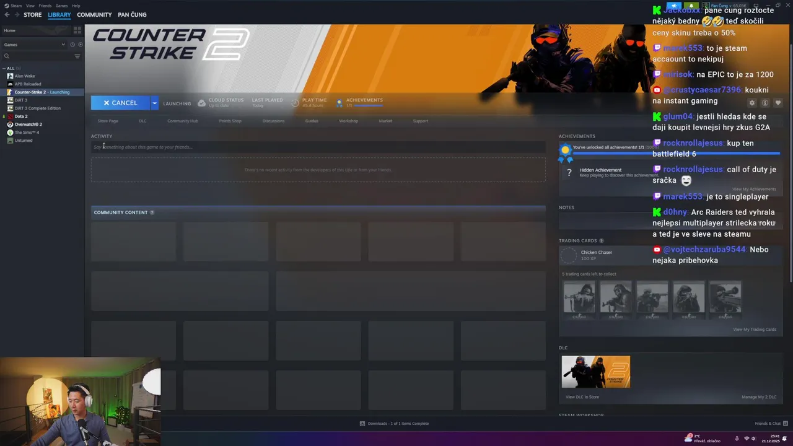This screenshot has height=446, width=793.
Task: Open the Points Shop link
Action: 230,121
